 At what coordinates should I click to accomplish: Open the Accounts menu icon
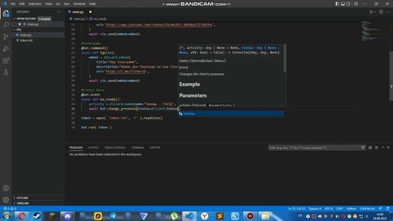[6, 188]
